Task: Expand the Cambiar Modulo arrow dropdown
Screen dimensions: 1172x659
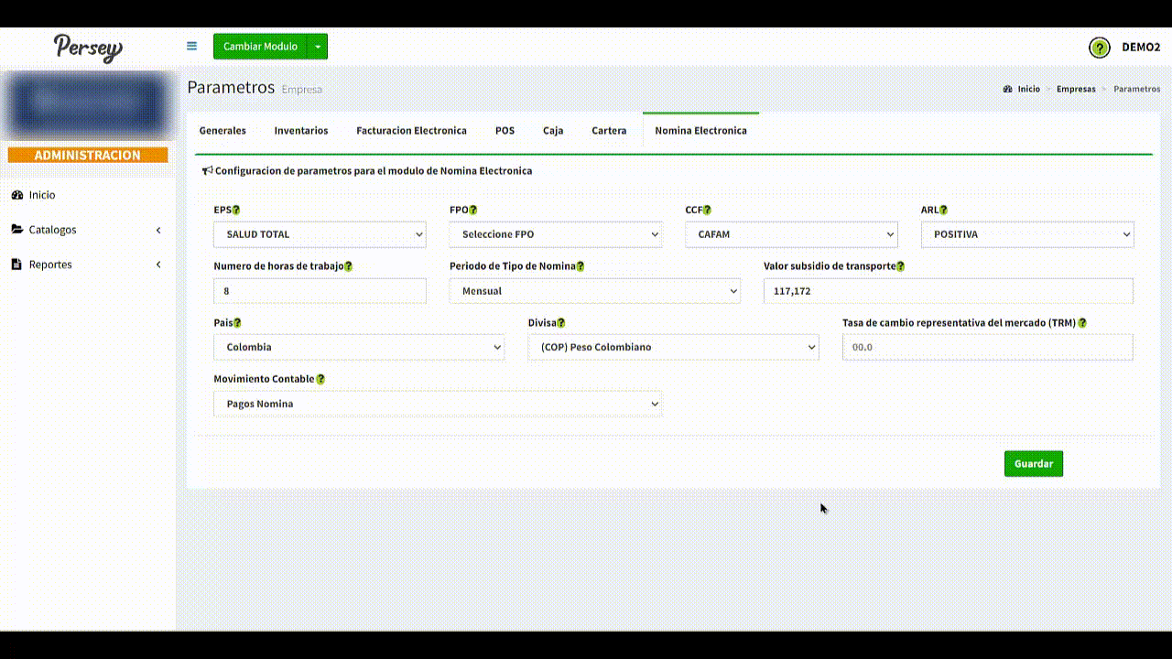Action: (318, 47)
